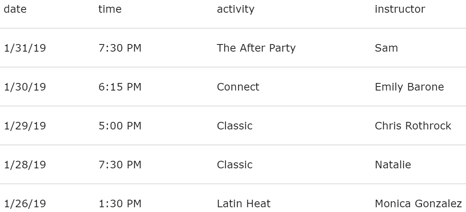Click instructor Chris Rothrock

tap(413, 126)
